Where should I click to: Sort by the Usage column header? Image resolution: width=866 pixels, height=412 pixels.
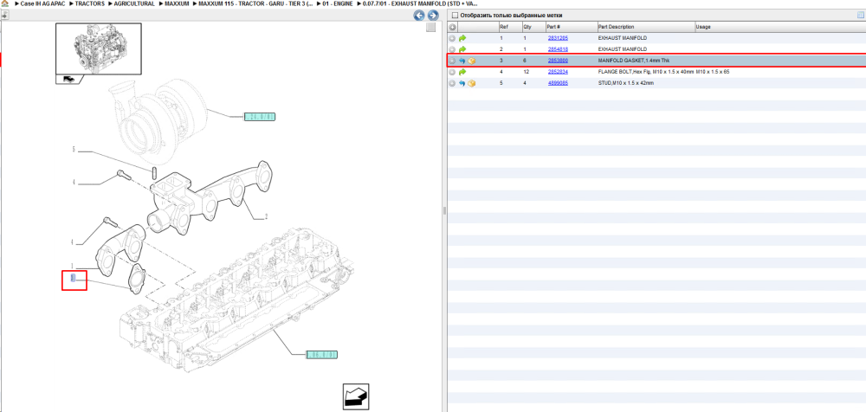point(780,27)
